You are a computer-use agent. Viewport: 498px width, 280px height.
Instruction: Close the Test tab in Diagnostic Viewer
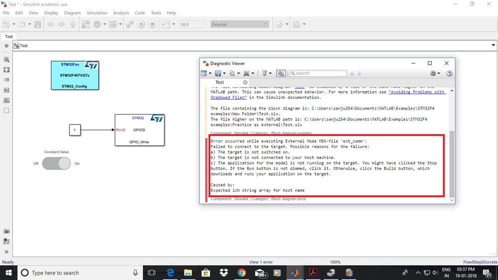click(245, 82)
